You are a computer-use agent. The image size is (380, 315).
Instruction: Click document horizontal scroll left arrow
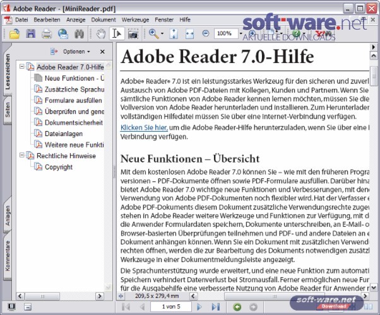coord(193,295)
